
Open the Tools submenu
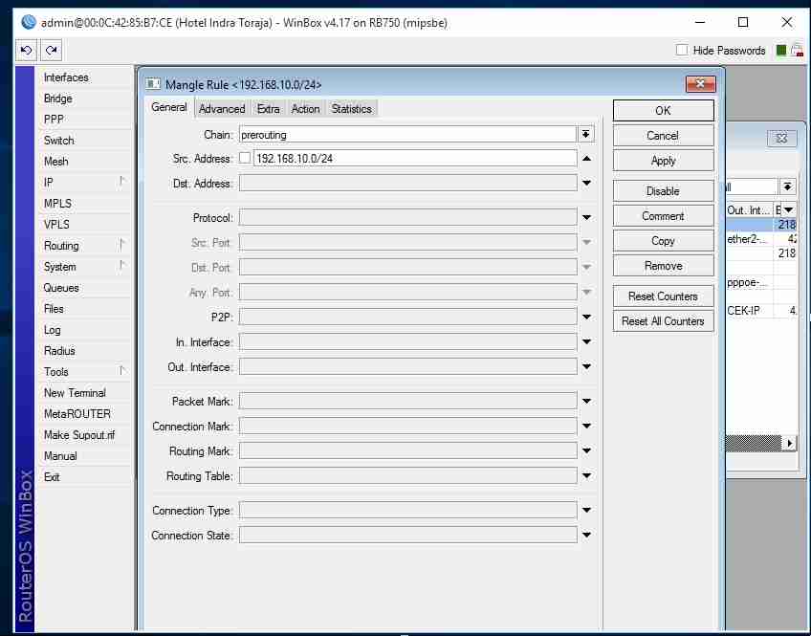pyautogui.click(x=84, y=372)
